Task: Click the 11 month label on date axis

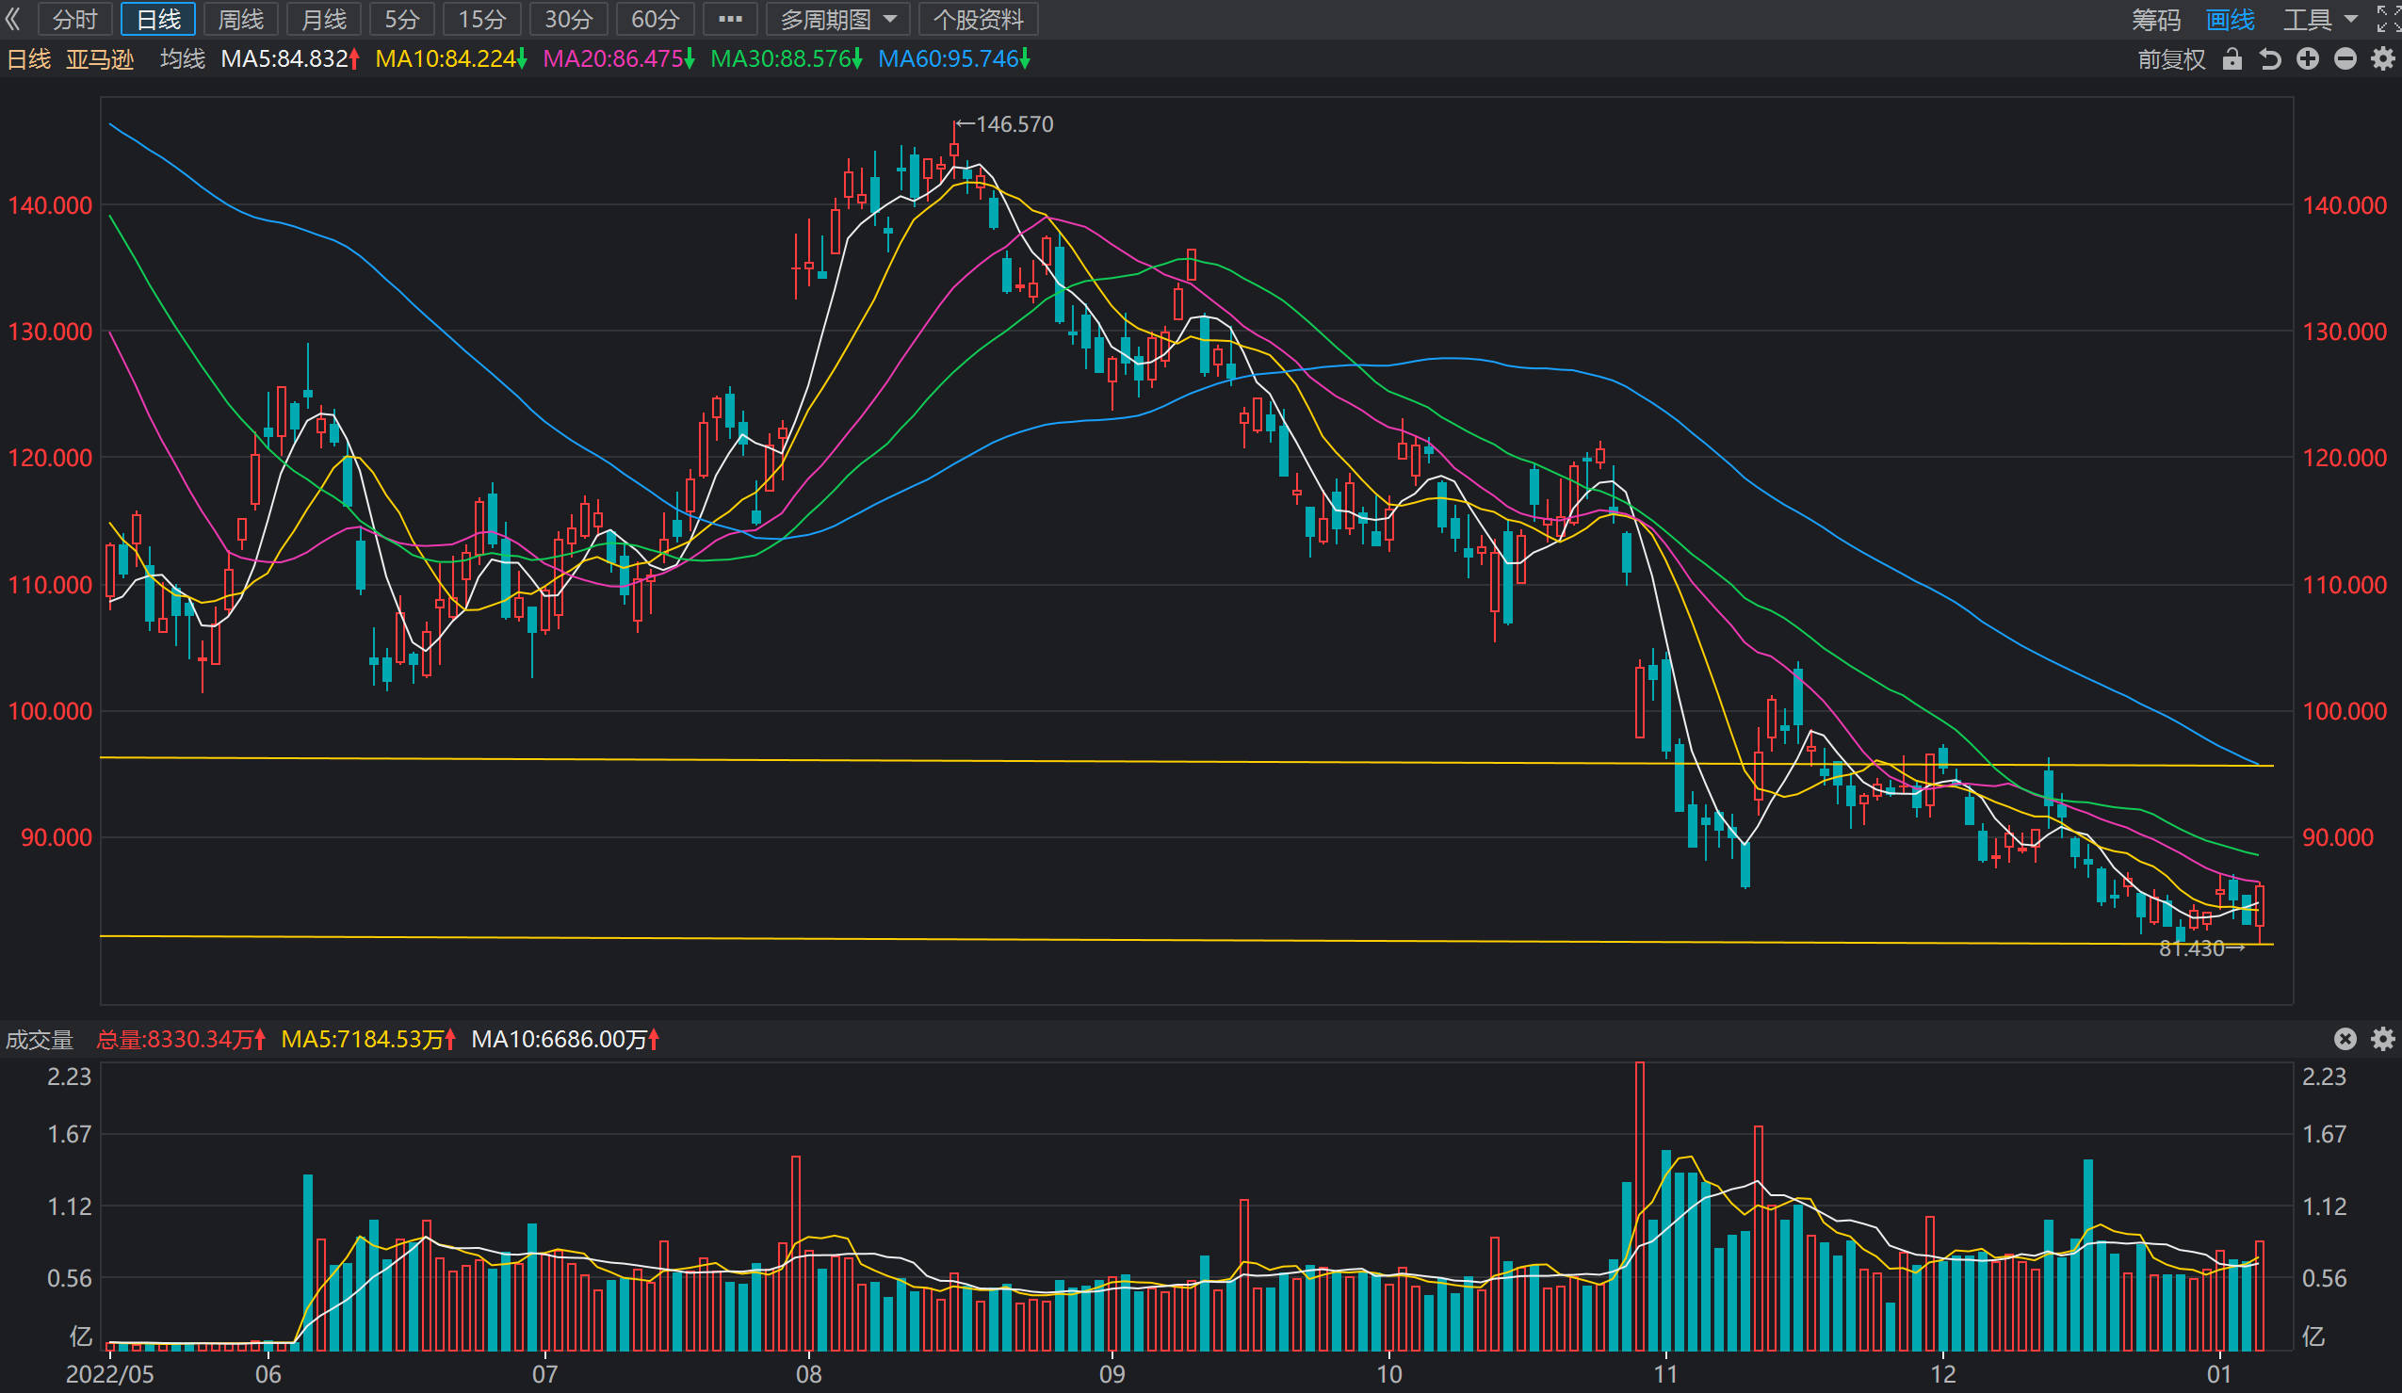Action: point(1664,1374)
